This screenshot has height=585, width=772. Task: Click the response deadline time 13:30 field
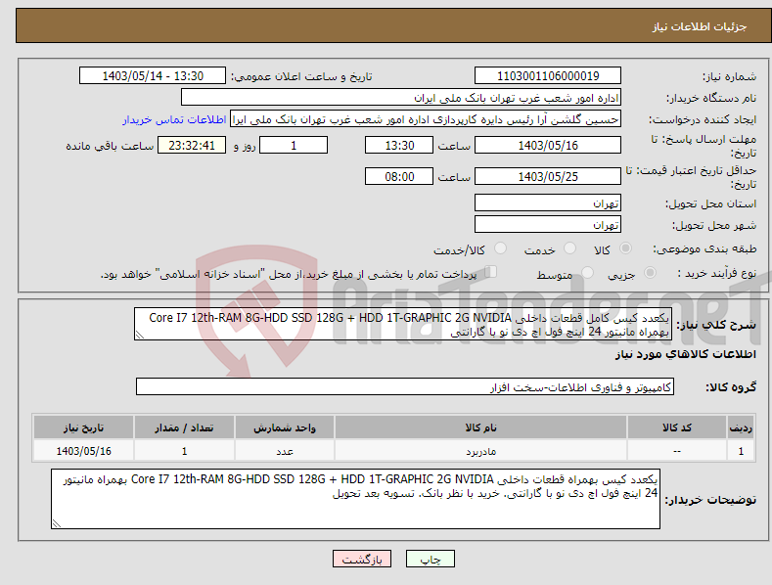click(x=399, y=145)
